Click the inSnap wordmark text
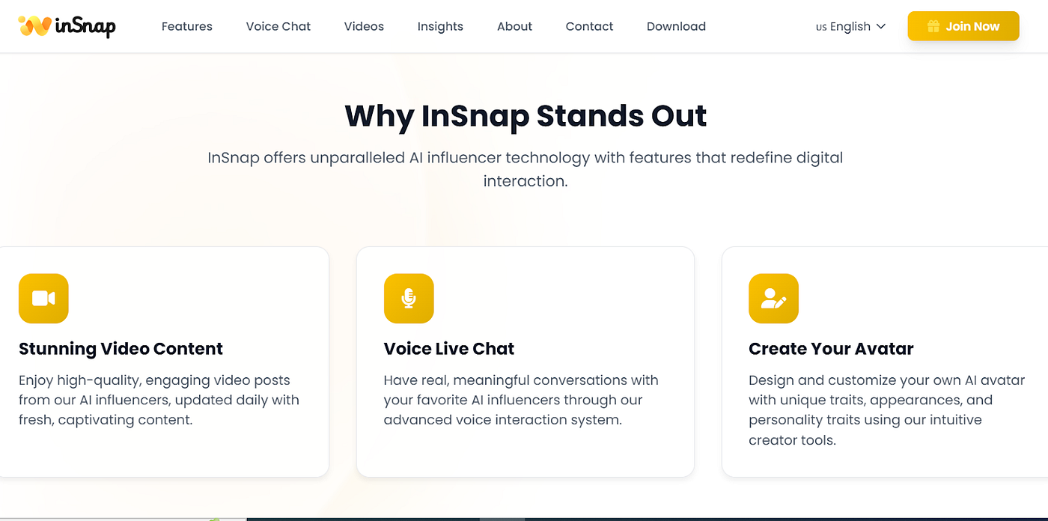1048x521 pixels. [x=85, y=27]
